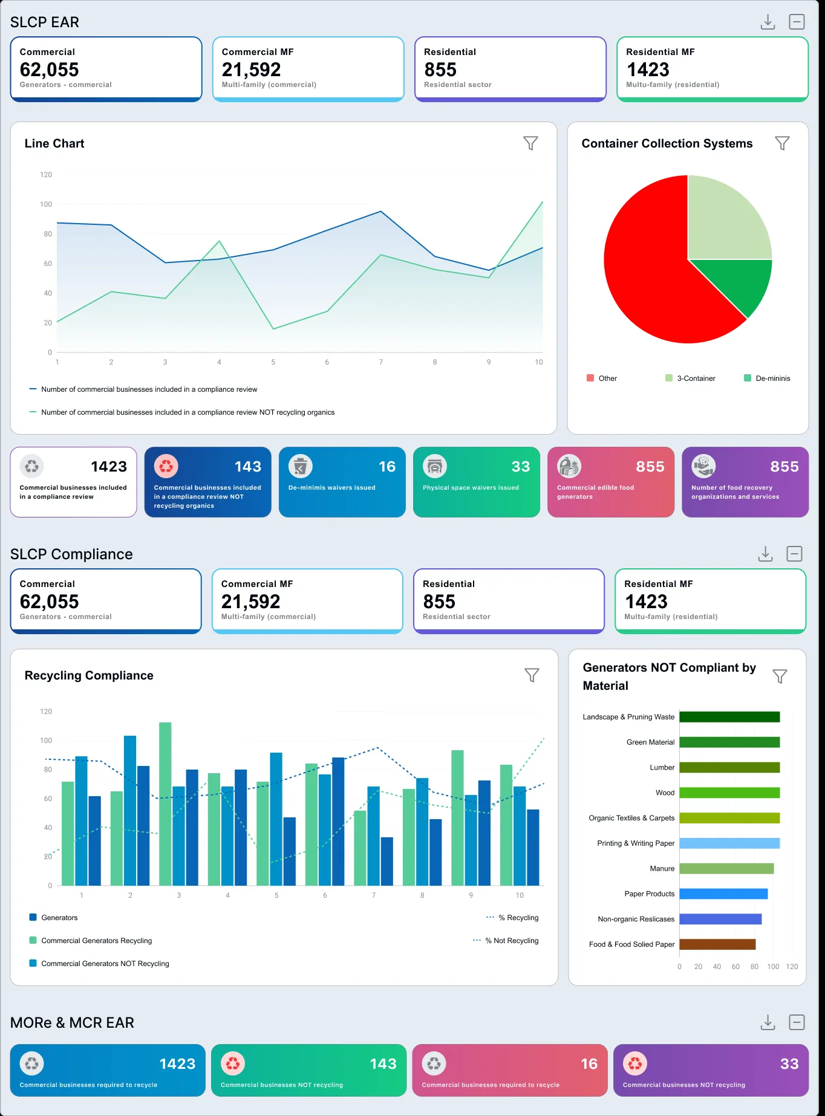825x1116 pixels.
Task: Click the Printing & Writing Paper bar
Action: point(729,843)
